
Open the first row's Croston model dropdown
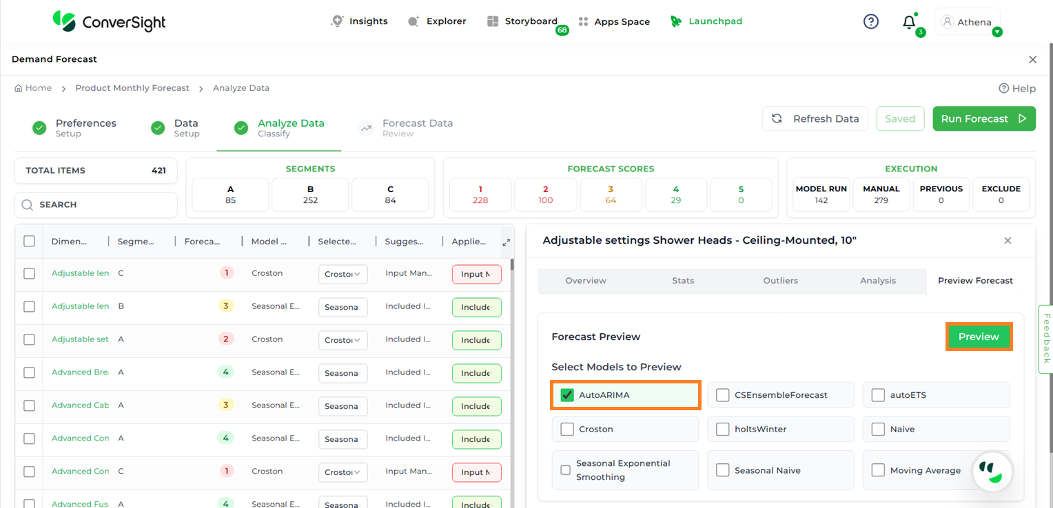pos(343,274)
